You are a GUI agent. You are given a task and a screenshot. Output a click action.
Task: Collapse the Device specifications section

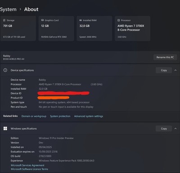click(x=175, y=70)
